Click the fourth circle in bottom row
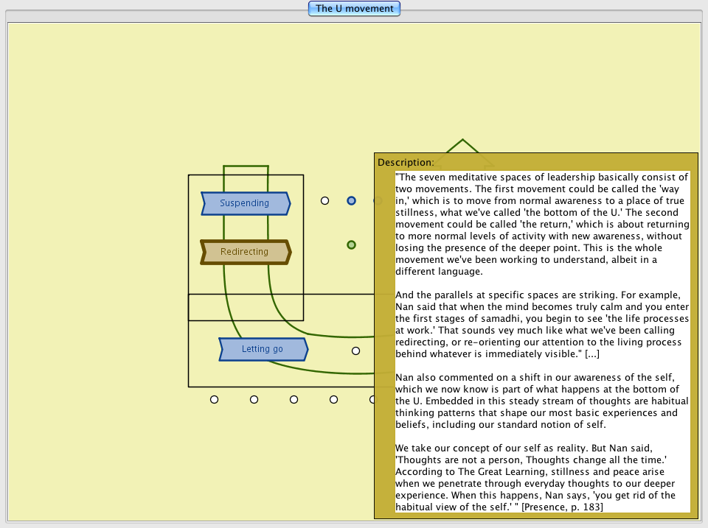 pyautogui.click(x=333, y=399)
